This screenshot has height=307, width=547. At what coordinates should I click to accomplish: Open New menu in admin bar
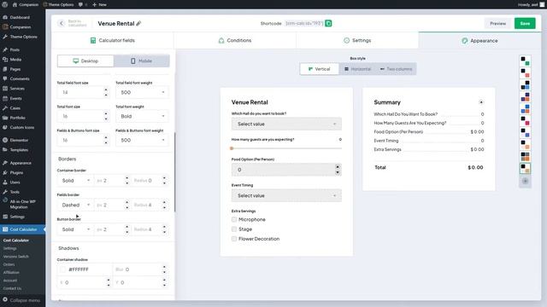point(99,4)
